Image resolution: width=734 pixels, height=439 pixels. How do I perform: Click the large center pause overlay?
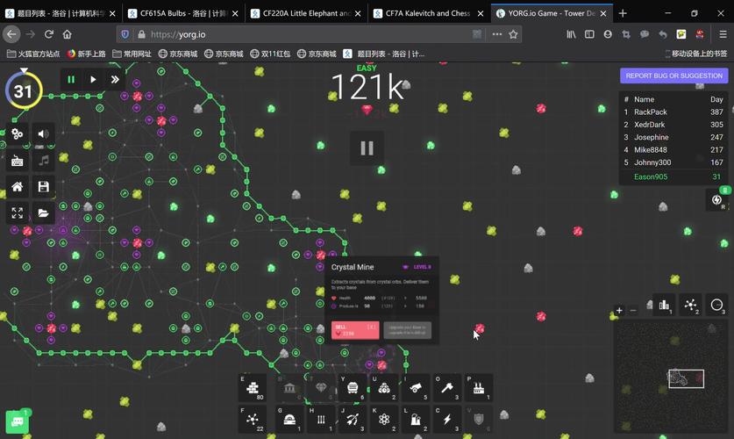click(x=367, y=148)
